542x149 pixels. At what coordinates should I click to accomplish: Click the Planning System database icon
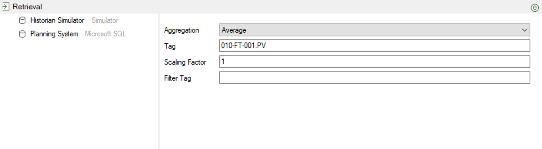(x=22, y=34)
